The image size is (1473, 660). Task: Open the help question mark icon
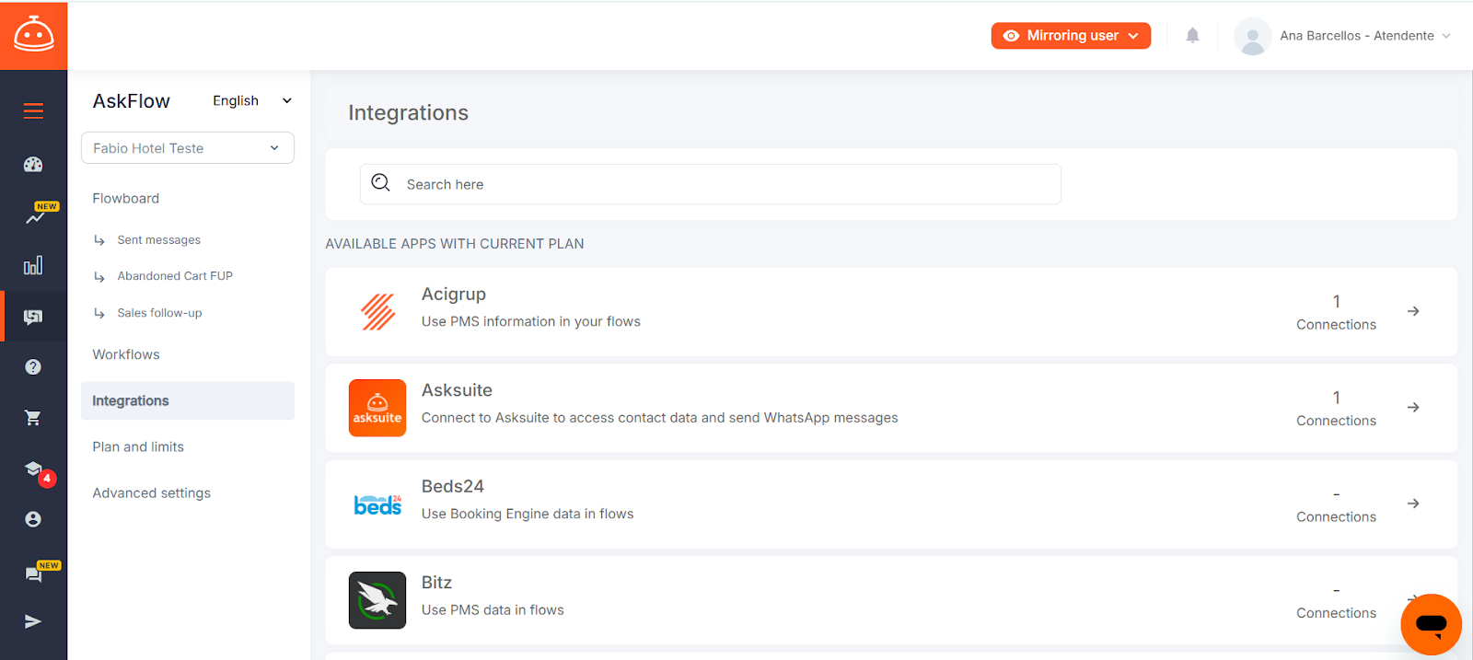33,367
